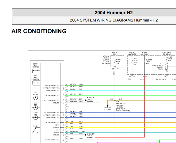Click the 'A/C COMPRESSOR CLUTCH RELAY' label
Image resolution: width=176 pixels, height=143 pixels.
coord(158,66)
